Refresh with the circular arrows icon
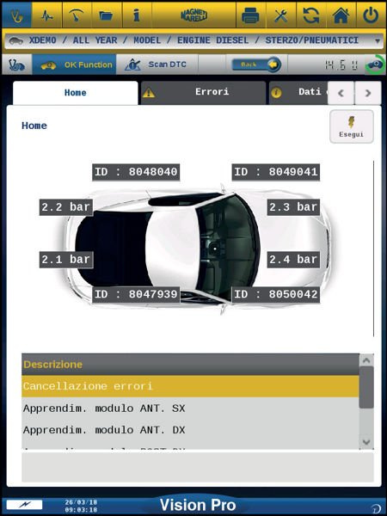The width and height of the screenshot is (387, 516). (x=311, y=15)
